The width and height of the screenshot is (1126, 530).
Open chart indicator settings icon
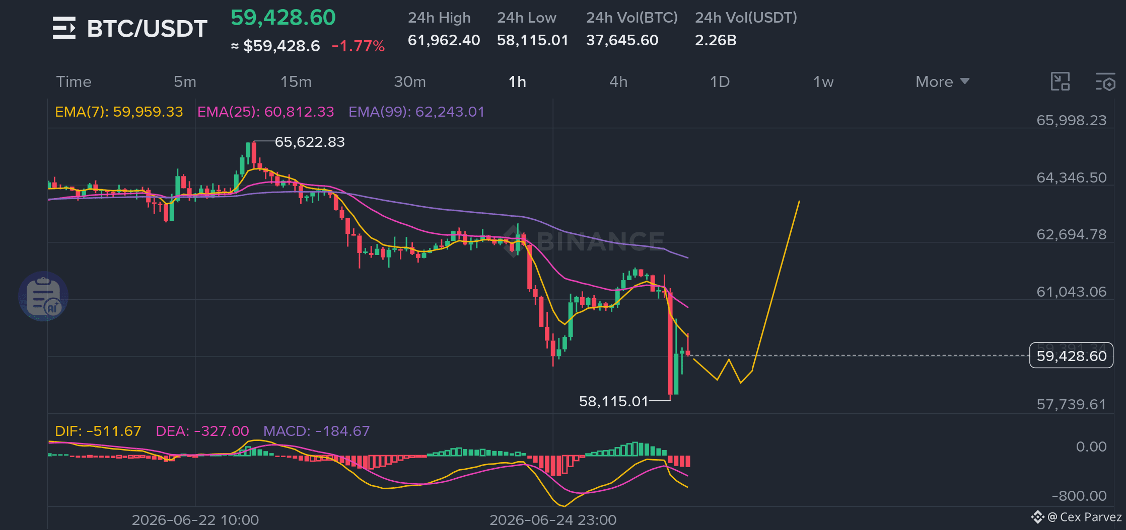click(1105, 81)
